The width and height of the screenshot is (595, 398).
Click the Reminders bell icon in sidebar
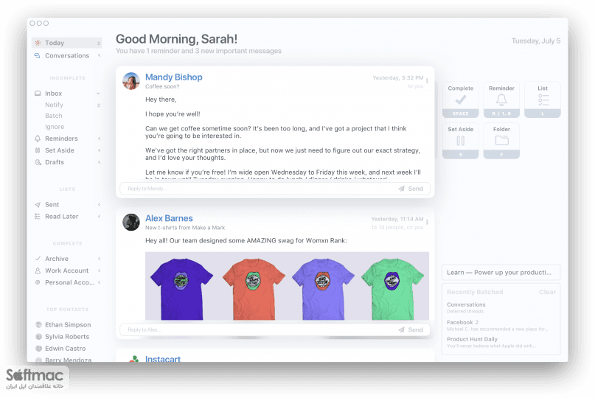click(x=38, y=139)
